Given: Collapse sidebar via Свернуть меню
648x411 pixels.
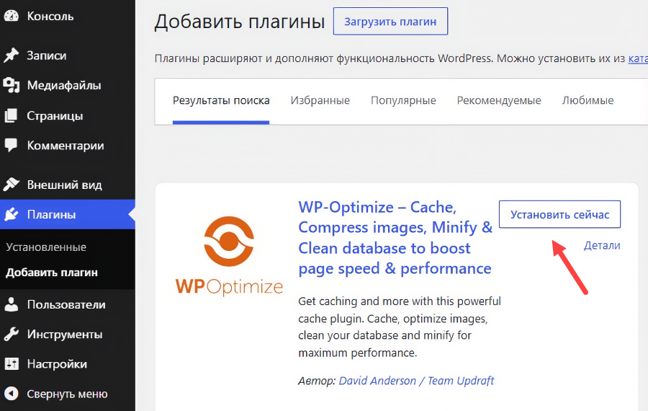Looking at the screenshot, I should [68, 394].
